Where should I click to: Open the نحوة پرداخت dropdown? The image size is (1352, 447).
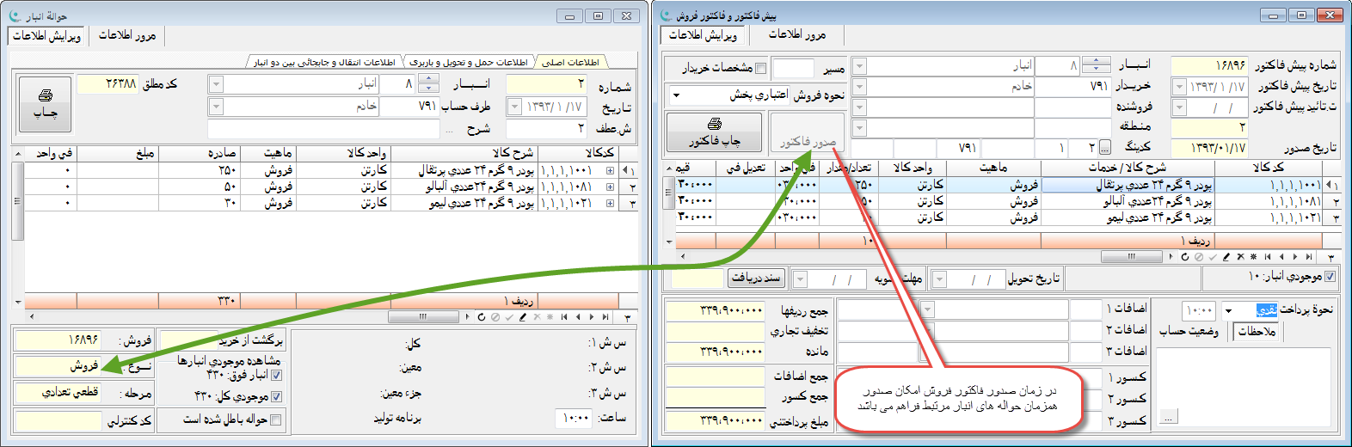point(1228,310)
